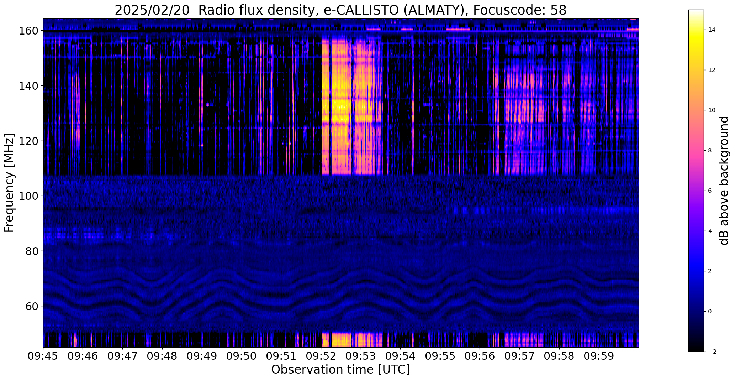
Task: Click the 09:50 time tick label
Action: tap(242, 356)
